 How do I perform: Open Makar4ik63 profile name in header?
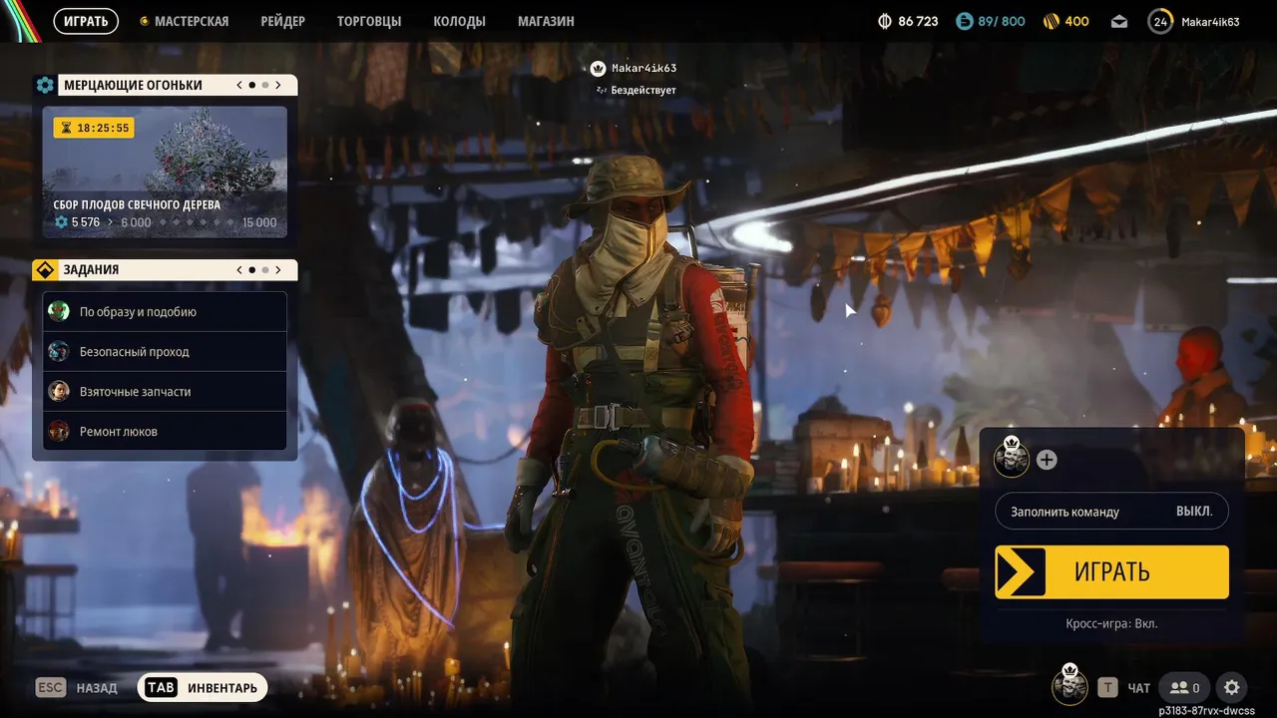1210,21
